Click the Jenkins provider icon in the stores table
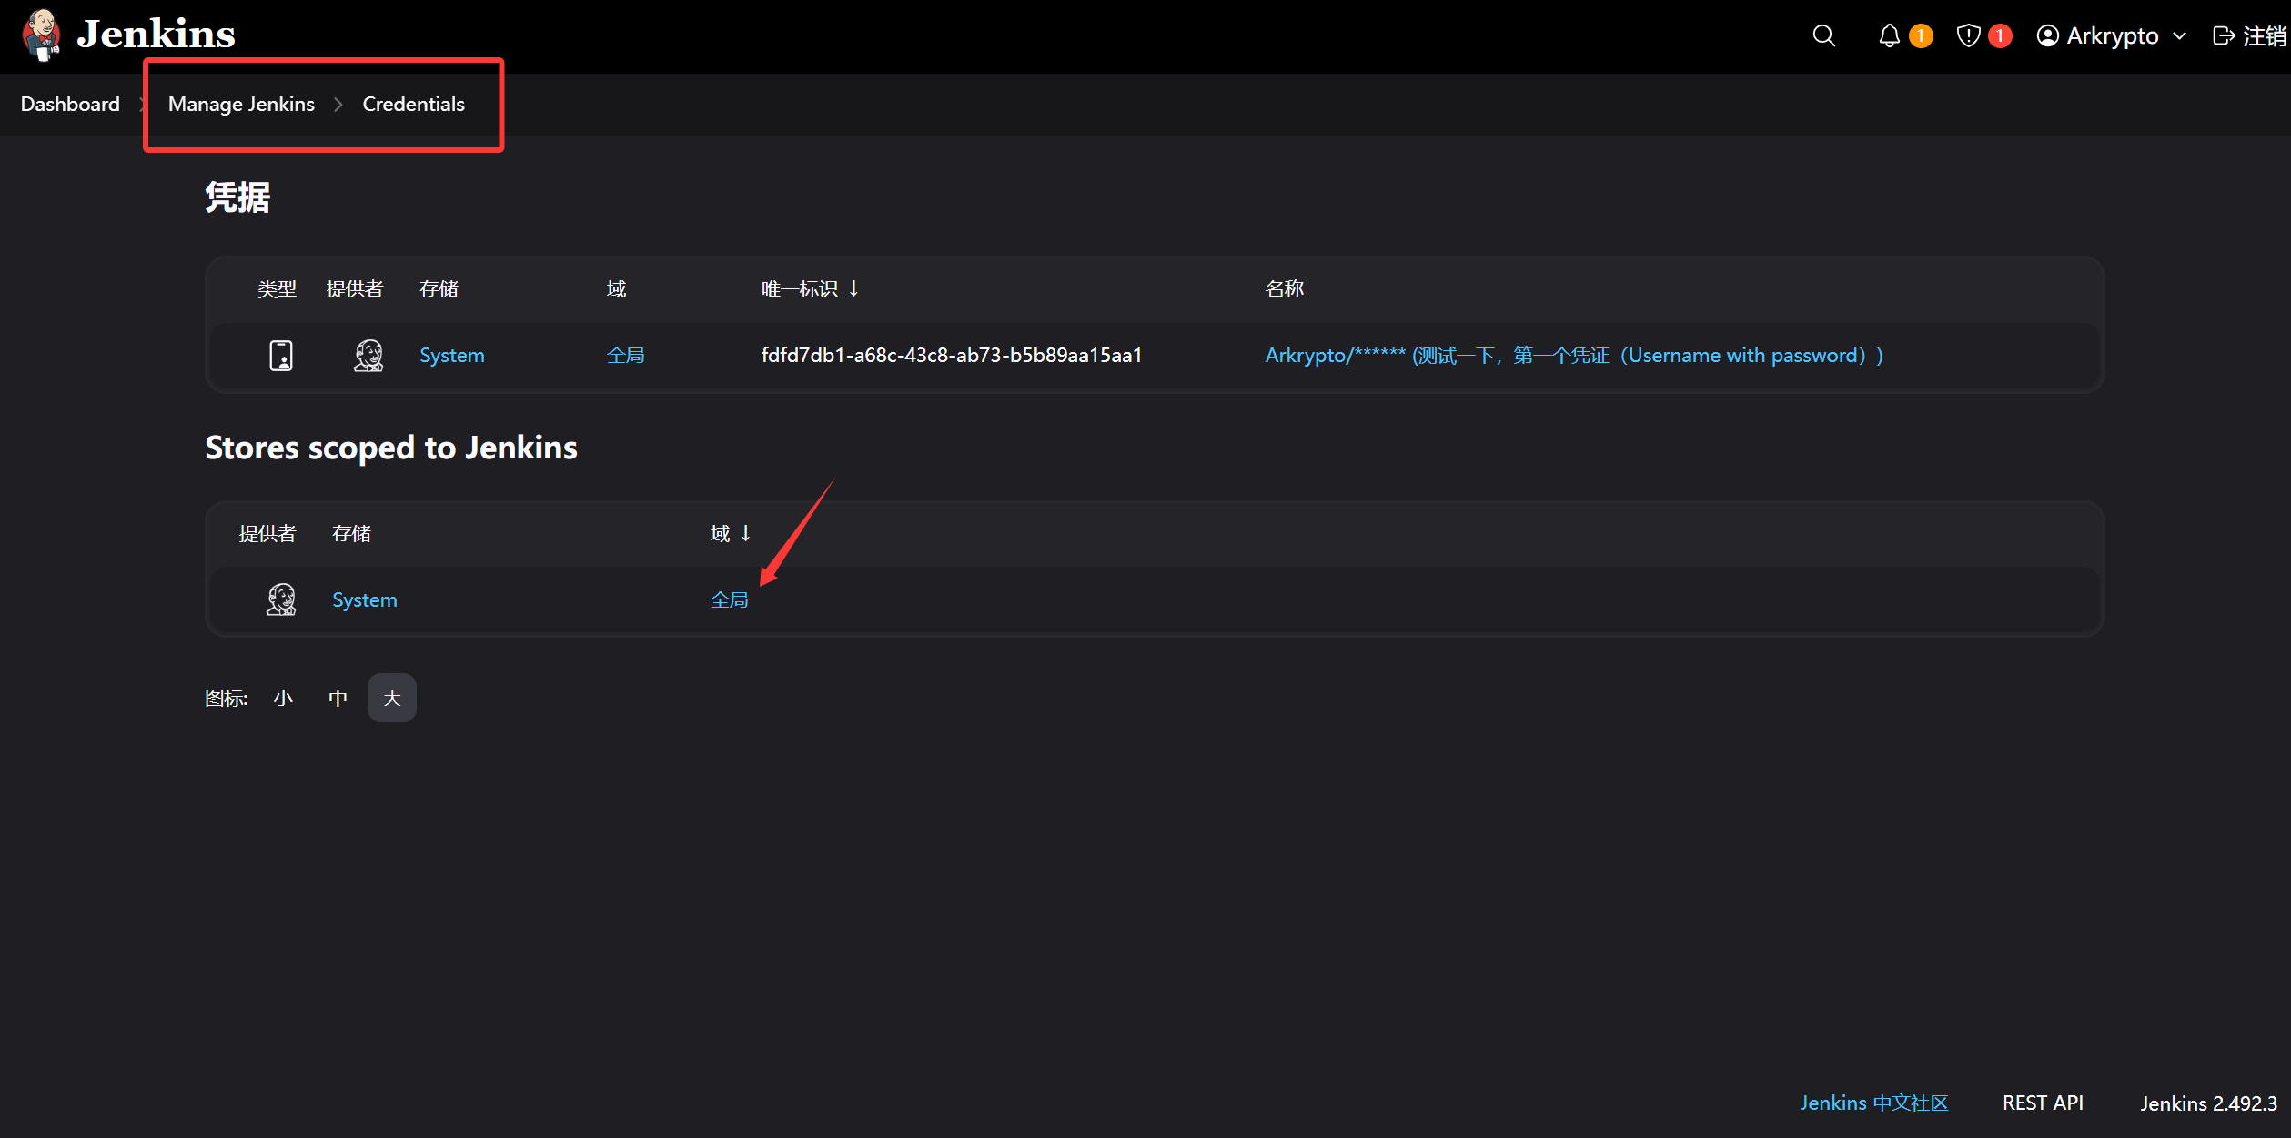 pyautogui.click(x=281, y=599)
